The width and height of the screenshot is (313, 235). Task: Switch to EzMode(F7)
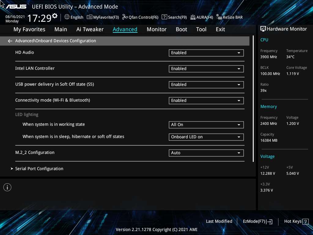tap(257, 222)
